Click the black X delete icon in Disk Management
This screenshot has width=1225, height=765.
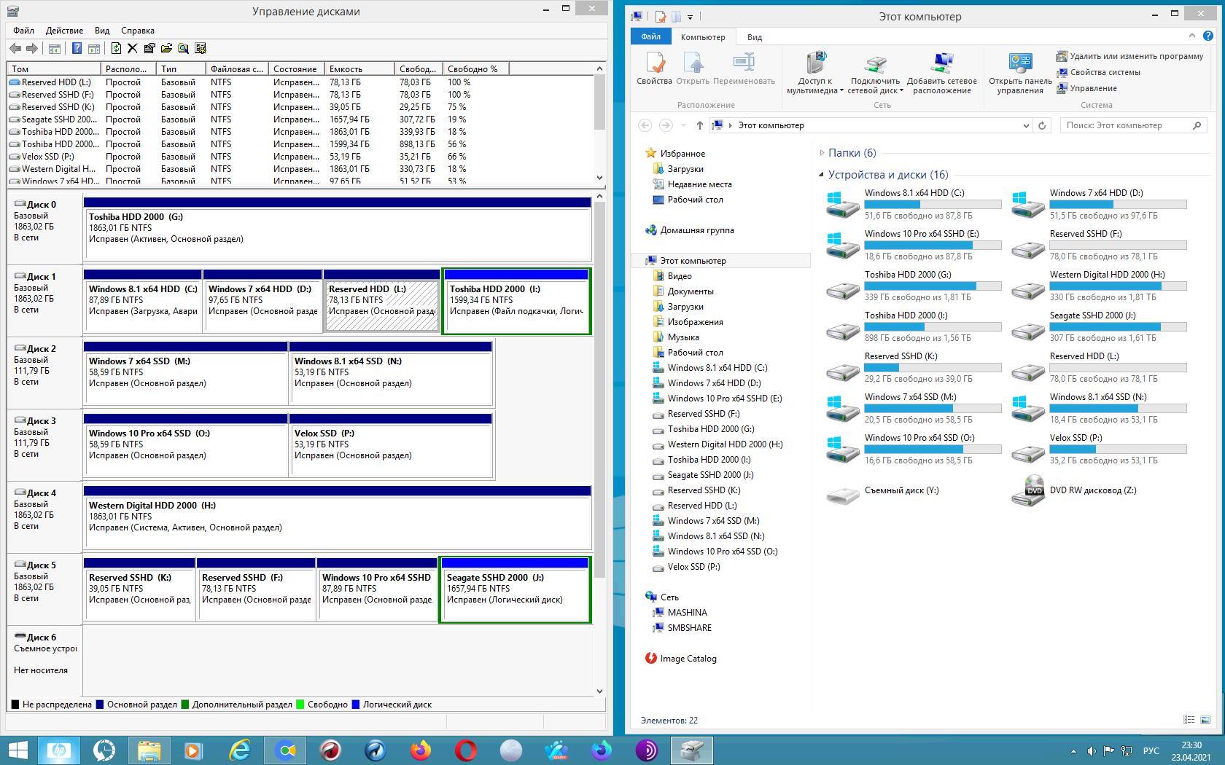(132, 48)
